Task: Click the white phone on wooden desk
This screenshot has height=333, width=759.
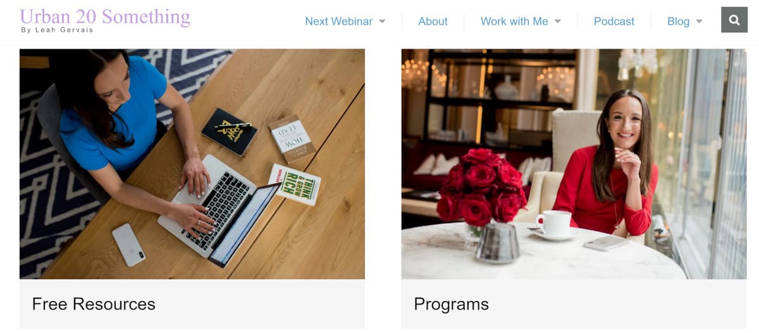Action: pos(128,245)
